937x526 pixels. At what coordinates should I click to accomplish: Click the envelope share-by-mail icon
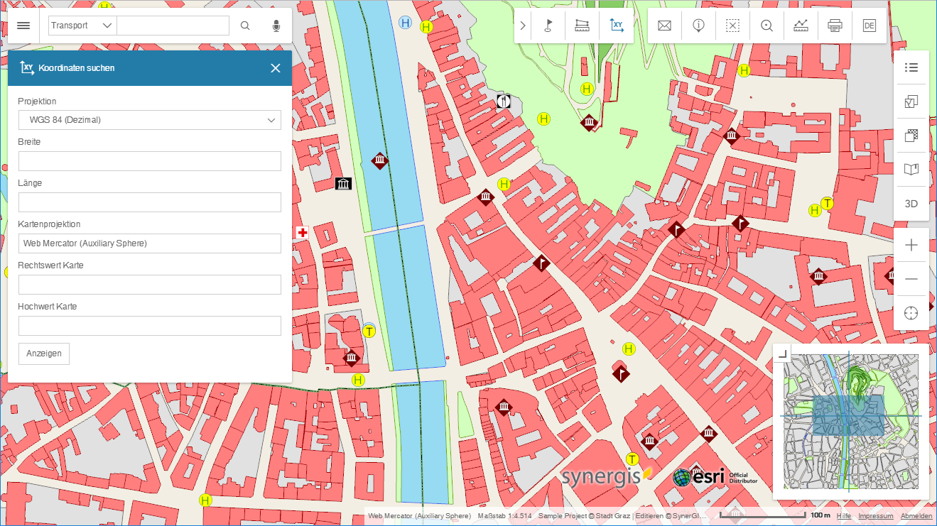pyautogui.click(x=664, y=26)
